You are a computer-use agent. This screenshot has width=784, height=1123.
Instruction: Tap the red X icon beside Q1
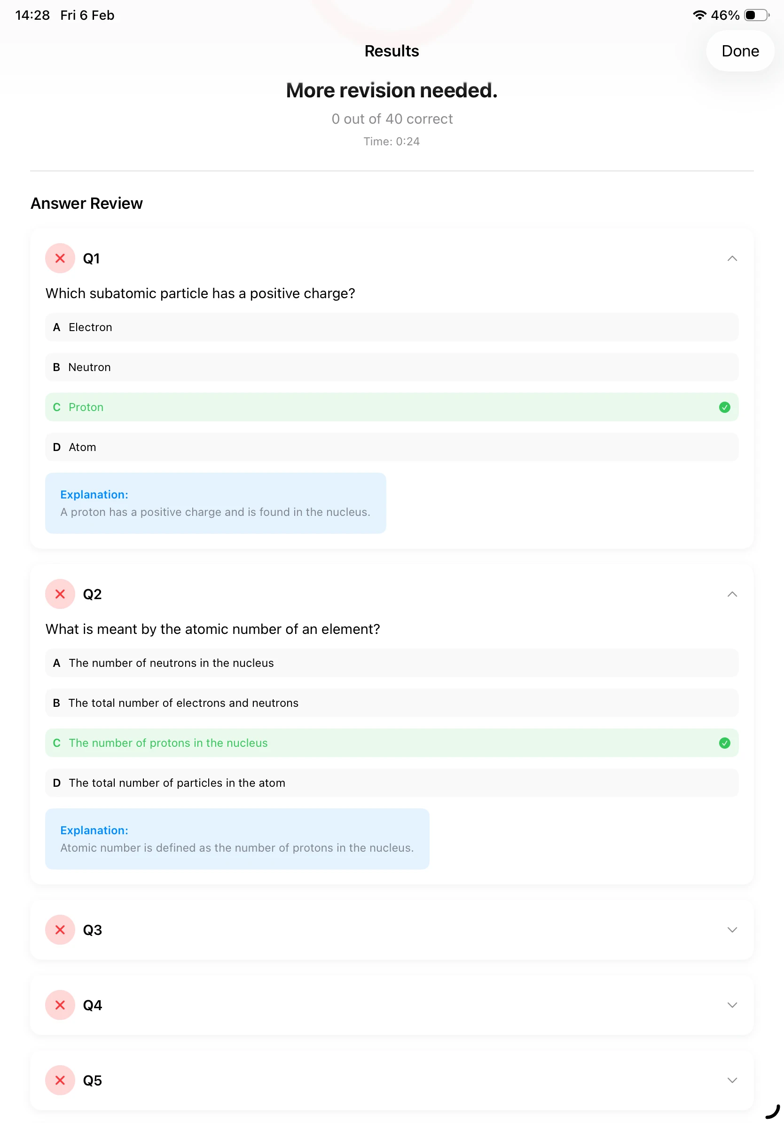[60, 258]
